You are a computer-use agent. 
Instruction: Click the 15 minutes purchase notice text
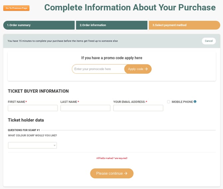click(x=63, y=41)
